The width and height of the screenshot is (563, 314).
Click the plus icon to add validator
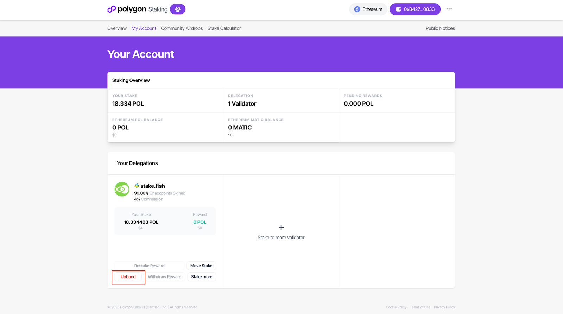(281, 228)
